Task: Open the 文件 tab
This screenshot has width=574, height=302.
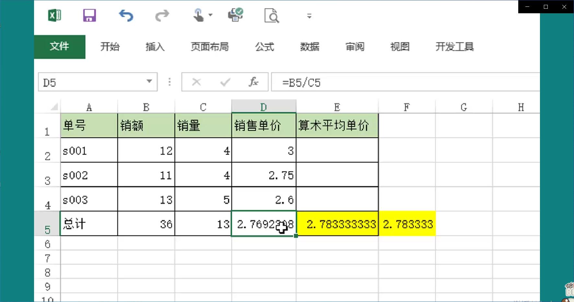Action: click(x=60, y=47)
